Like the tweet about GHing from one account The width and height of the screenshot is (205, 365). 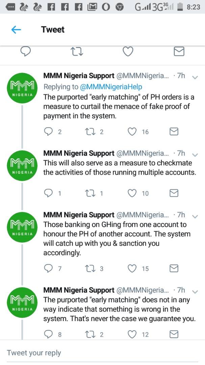(x=132, y=268)
